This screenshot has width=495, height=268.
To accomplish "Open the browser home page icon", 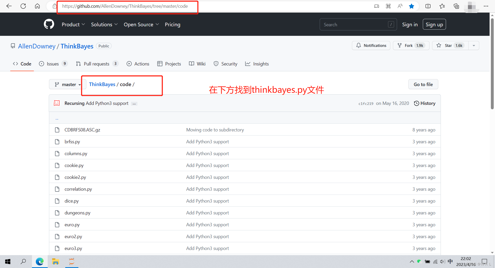I will [37, 6].
